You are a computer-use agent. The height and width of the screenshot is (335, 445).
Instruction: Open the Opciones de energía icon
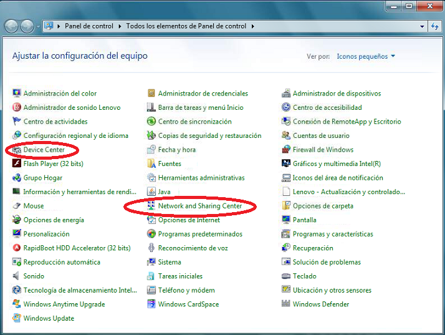tap(17, 220)
